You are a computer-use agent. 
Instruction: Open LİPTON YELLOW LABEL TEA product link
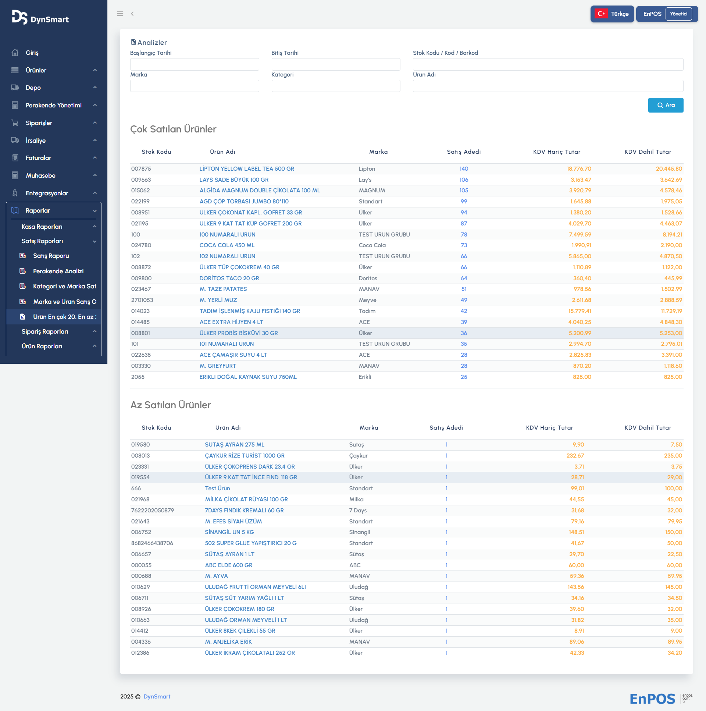point(246,168)
